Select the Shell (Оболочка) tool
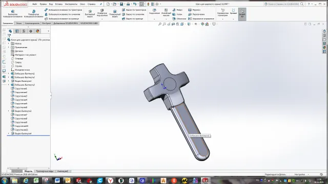Viewport: 328px width, 184px height. [x=179, y=19]
